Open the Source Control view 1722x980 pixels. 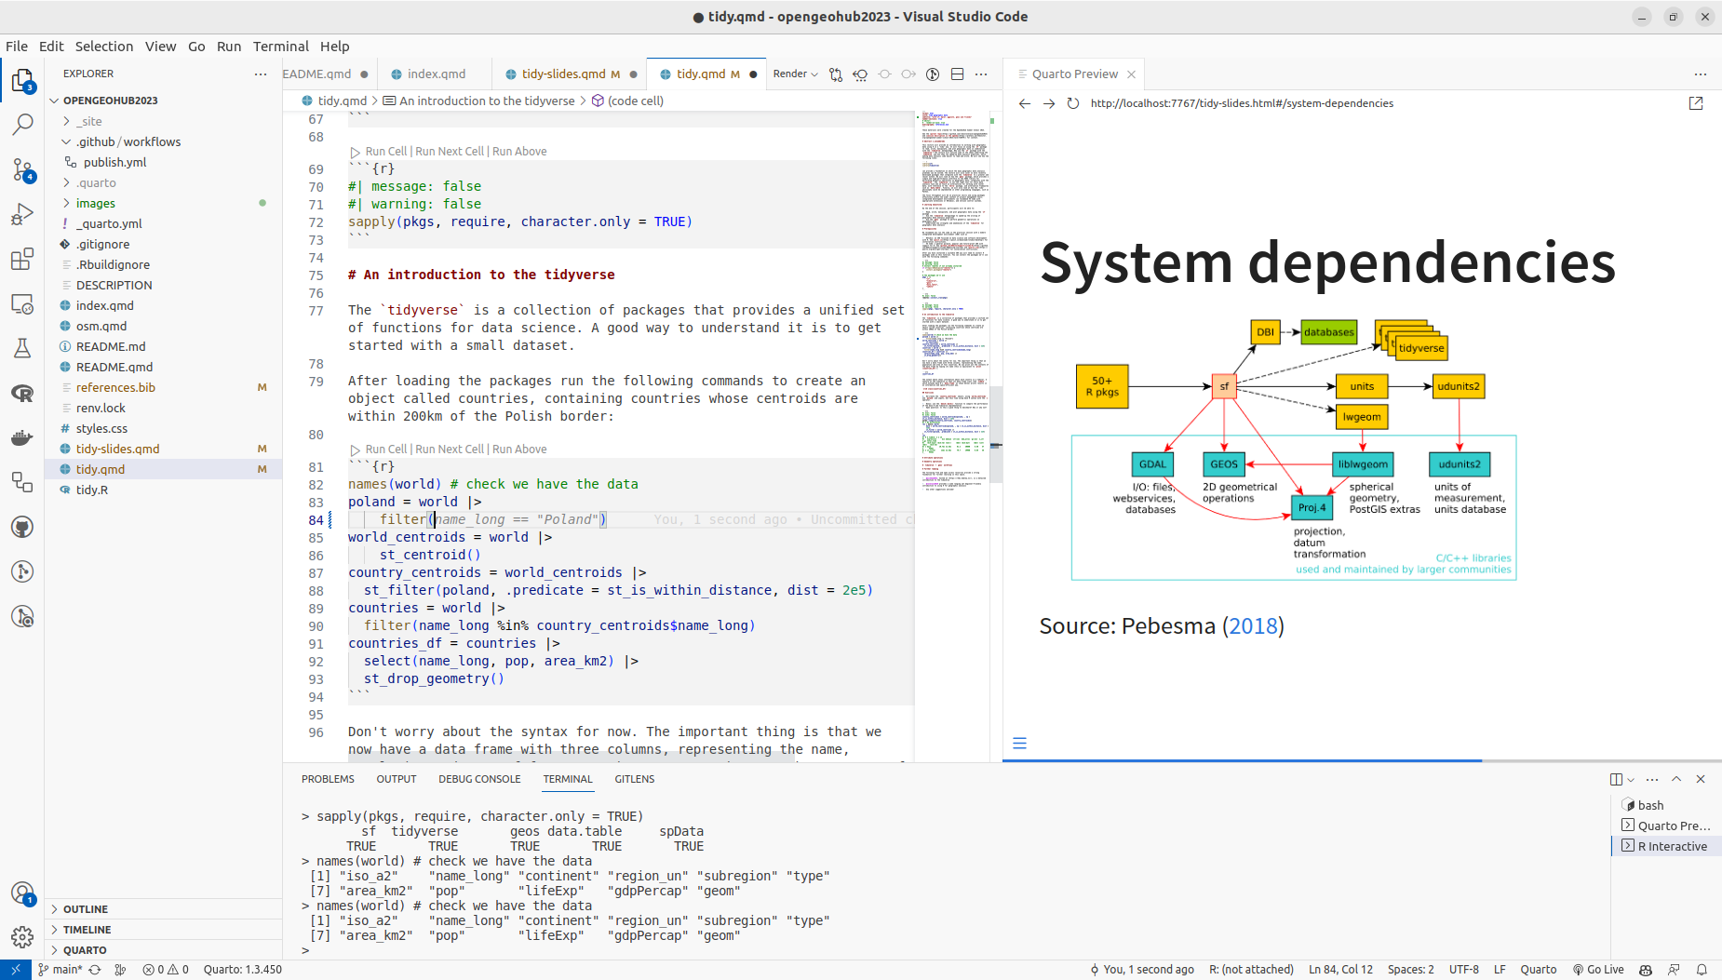(x=22, y=169)
